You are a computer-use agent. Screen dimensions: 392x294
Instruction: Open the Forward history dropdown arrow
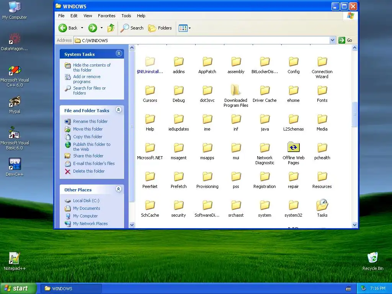click(101, 28)
